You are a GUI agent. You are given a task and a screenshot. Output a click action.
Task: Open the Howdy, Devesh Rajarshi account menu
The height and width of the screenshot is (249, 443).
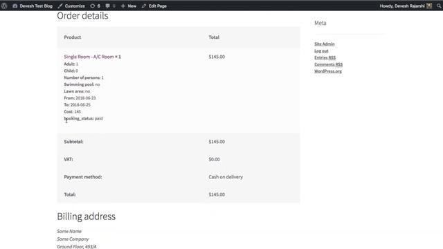tap(406, 6)
